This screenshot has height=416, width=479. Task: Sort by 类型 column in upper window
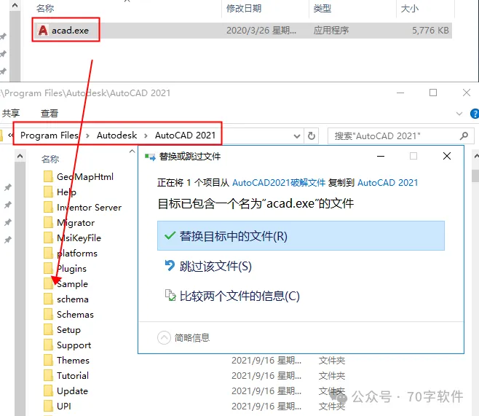[x=322, y=8]
